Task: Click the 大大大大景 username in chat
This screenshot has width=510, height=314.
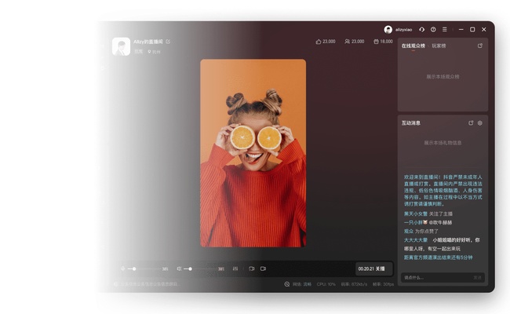Action: [416, 239]
